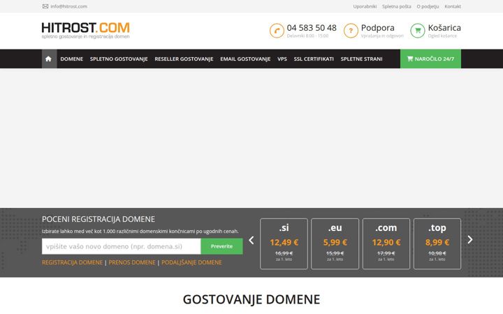Open the VPS menu item
The height and width of the screenshot is (314, 503).
(282, 59)
